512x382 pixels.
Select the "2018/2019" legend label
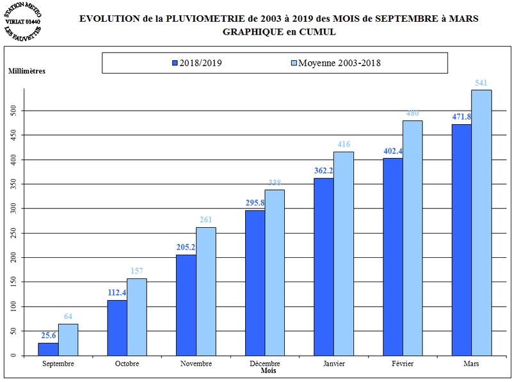click(x=200, y=63)
